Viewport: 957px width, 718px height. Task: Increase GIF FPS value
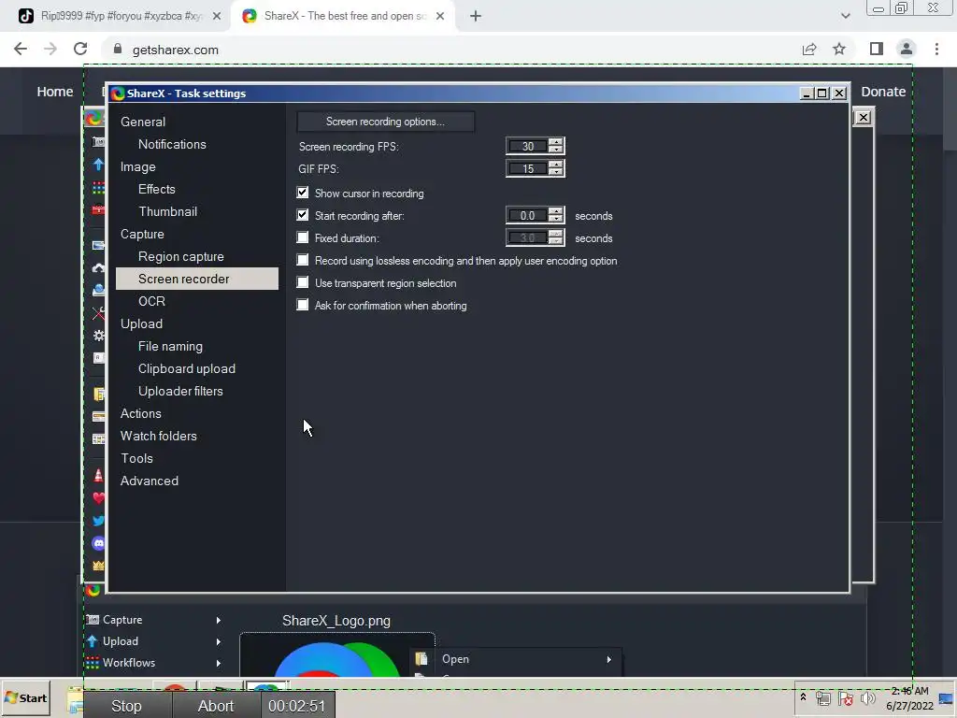[x=555, y=165]
